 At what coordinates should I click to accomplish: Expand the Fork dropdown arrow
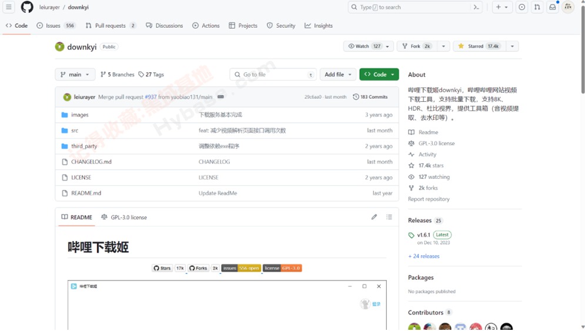pyautogui.click(x=443, y=46)
